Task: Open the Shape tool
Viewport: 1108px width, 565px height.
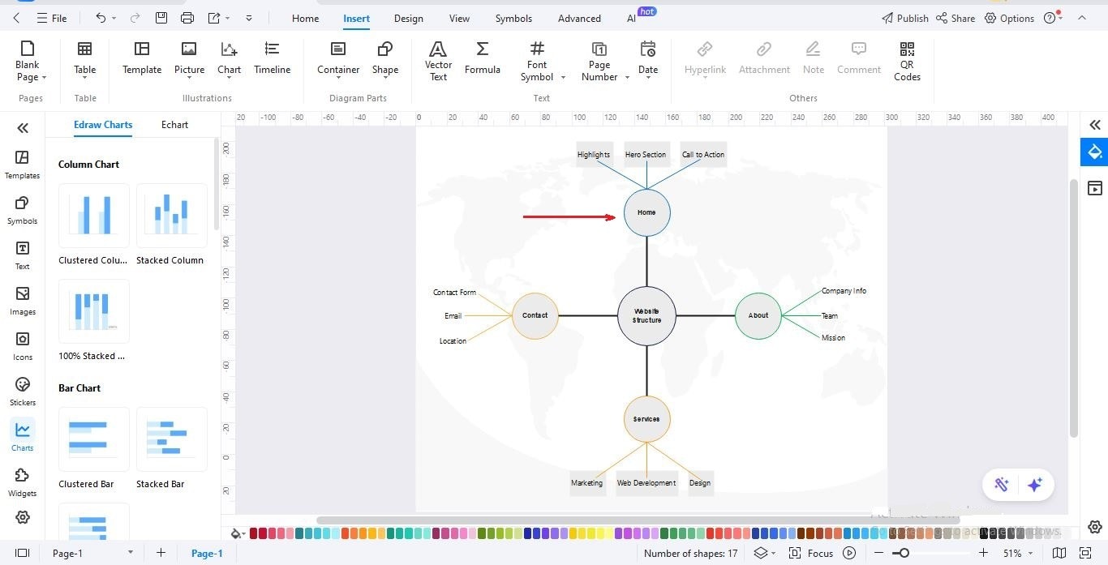Action: [385, 61]
